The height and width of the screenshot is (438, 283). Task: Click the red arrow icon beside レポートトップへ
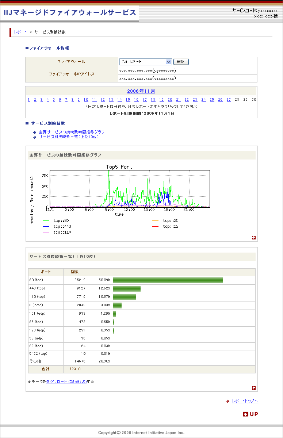pyautogui.click(x=227, y=401)
